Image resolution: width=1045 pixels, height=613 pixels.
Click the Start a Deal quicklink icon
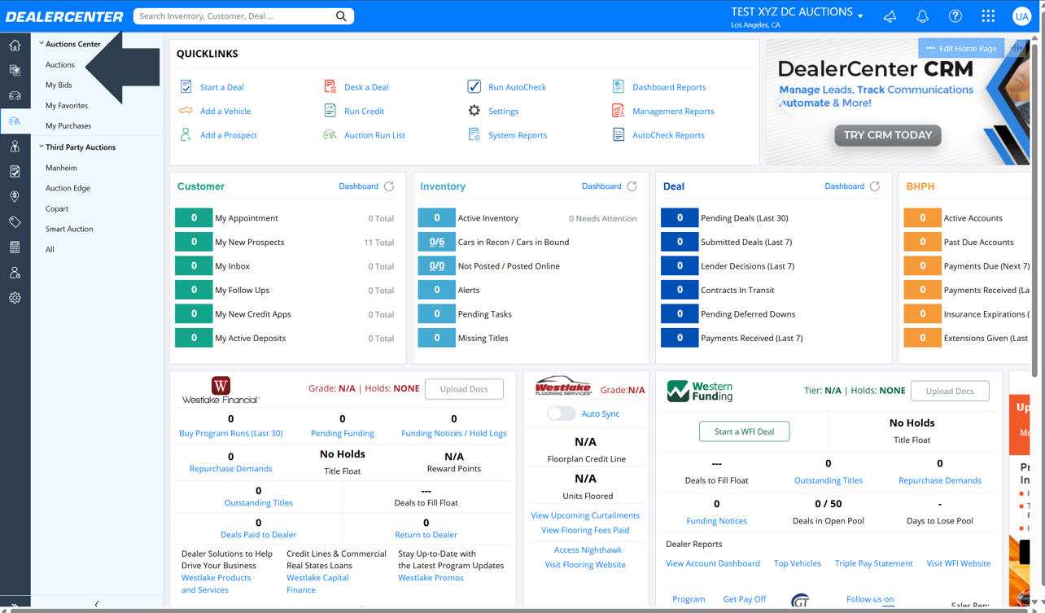tap(186, 86)
